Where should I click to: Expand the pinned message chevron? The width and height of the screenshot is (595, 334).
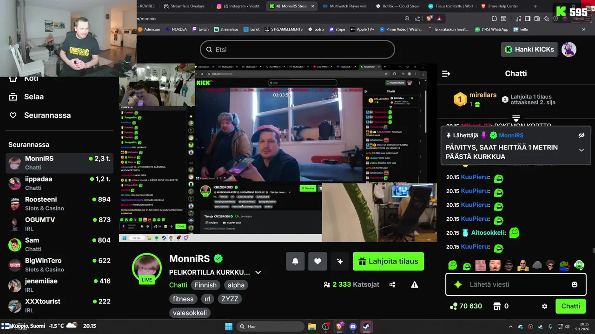pos(581,150)
